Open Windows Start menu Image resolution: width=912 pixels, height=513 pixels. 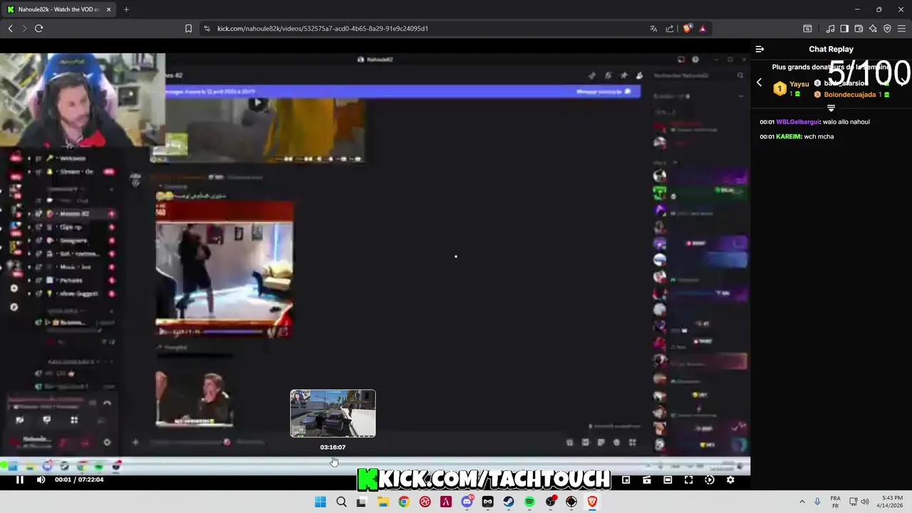click(321, 502)
